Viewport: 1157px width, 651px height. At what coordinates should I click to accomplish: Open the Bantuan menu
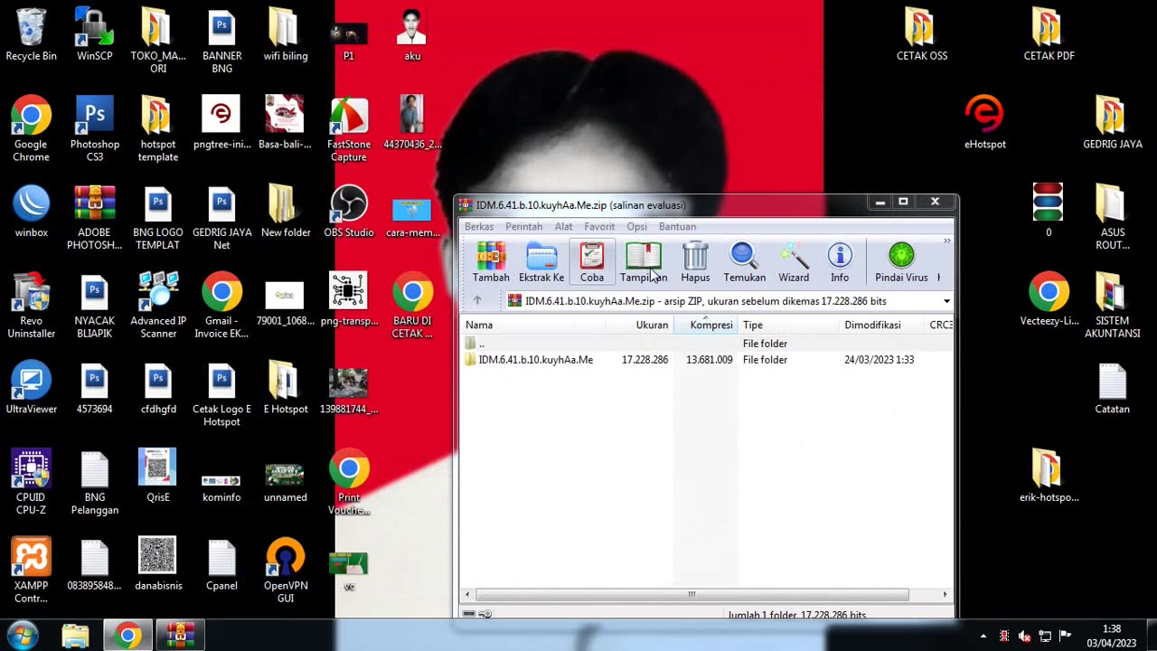coord(677,227)
